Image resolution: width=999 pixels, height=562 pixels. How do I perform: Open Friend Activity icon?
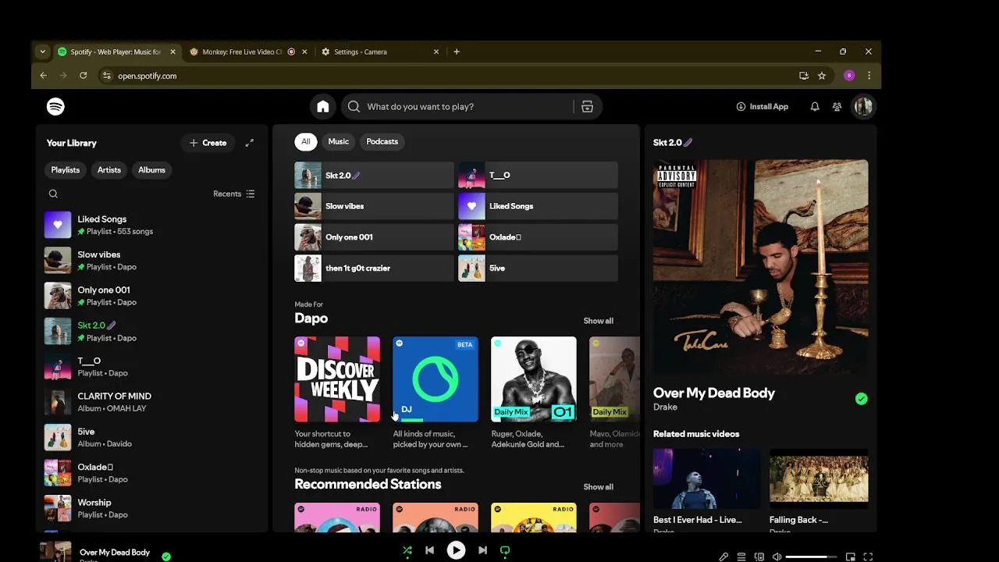coord(837,107)
